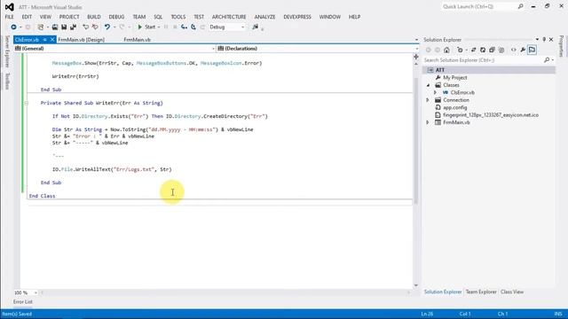Comment out the selected lines
Viewport: 568px width, 319px height.
click(85, 27)
